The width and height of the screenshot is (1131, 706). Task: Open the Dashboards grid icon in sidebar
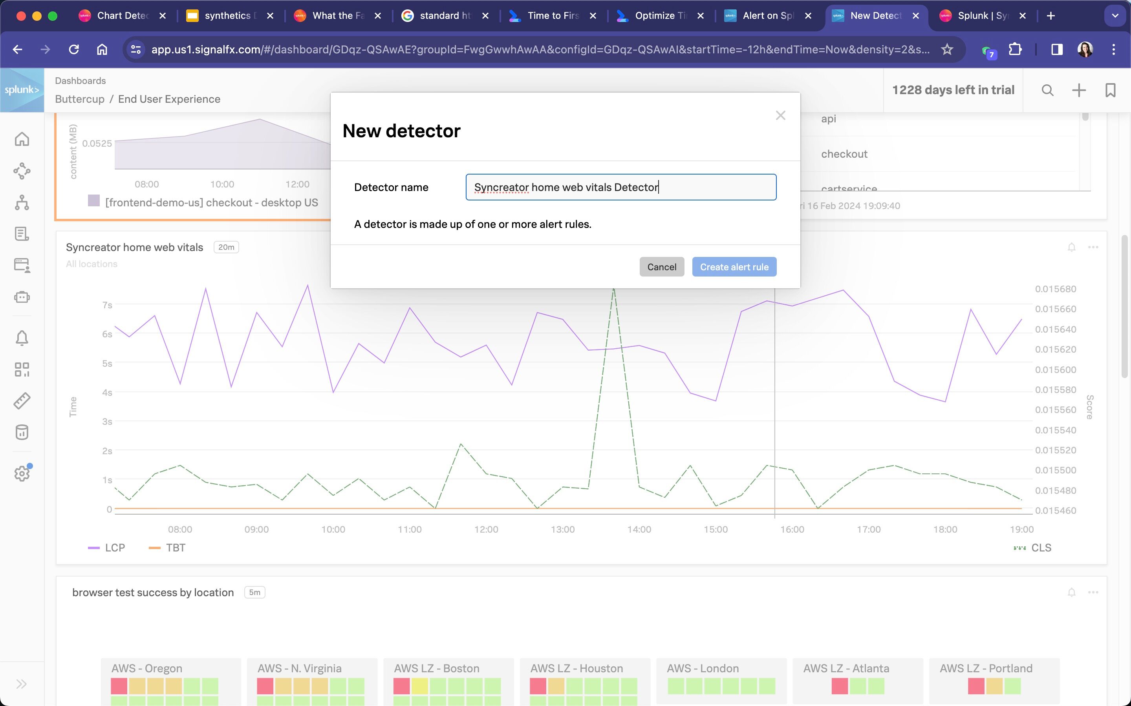tap(22, 369)
